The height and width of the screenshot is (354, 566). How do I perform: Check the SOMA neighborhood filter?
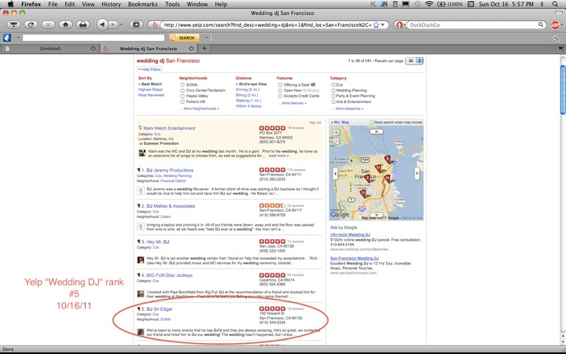pyautogui.click(x=182, y=85)
